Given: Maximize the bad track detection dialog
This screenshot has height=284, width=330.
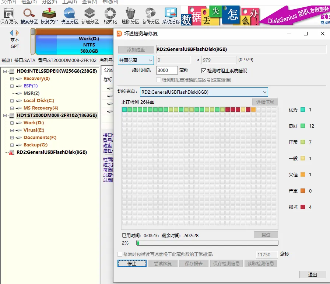Looking at the screenshot, I should click(306, 34).
